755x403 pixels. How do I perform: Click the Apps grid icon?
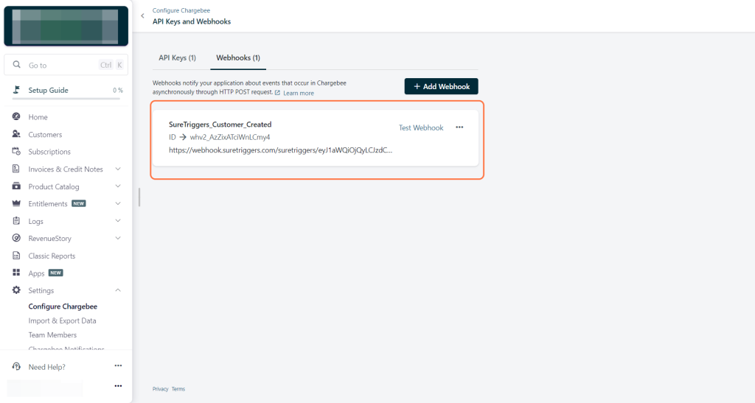click(x=16, y=273)
